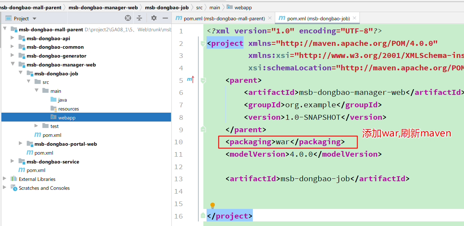Collapse the msb-dongbao-manager-web module
The width and height of the screenshot is (464, 226).
point(12,64)
